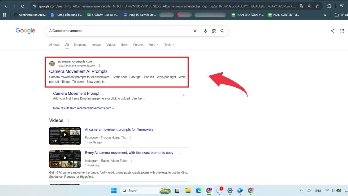Go back to the previous page

[x=6, y=6]
